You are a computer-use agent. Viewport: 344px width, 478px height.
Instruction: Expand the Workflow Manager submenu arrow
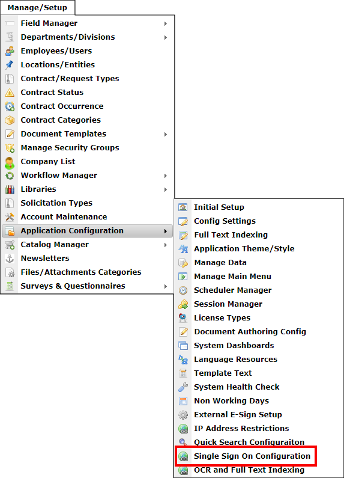tap(166, 176)
